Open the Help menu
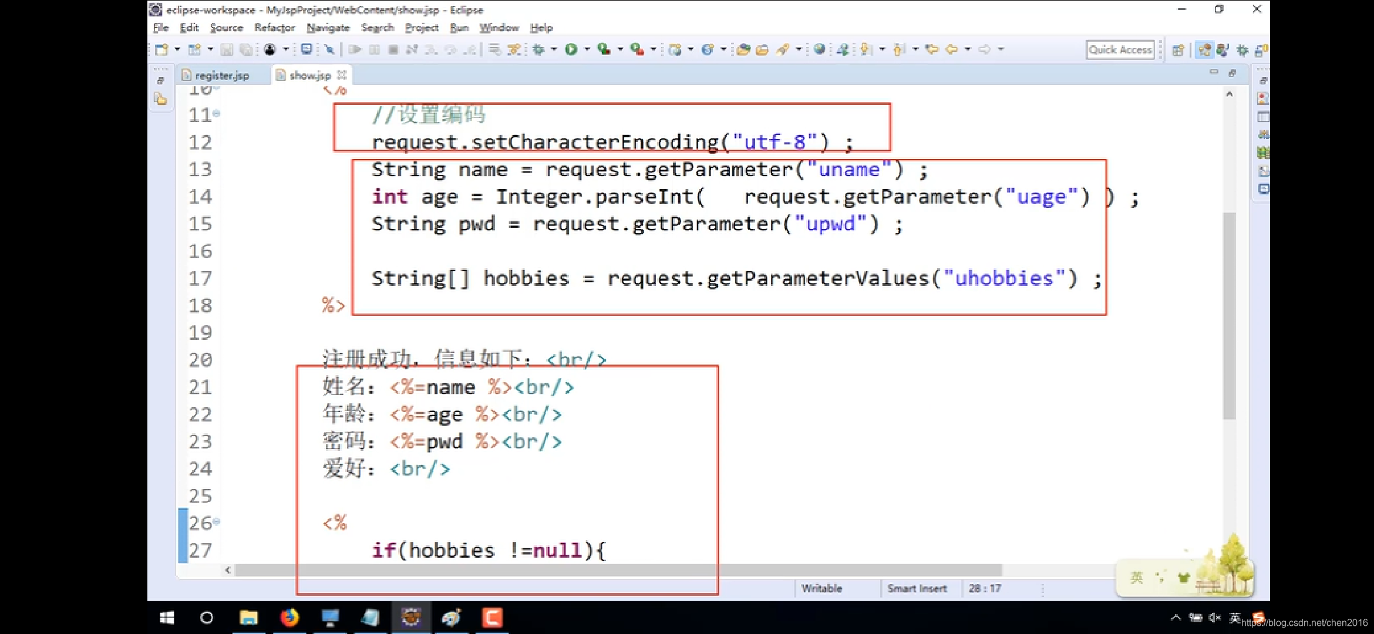Screen dimensions: 1374x634 click(541, 28)
